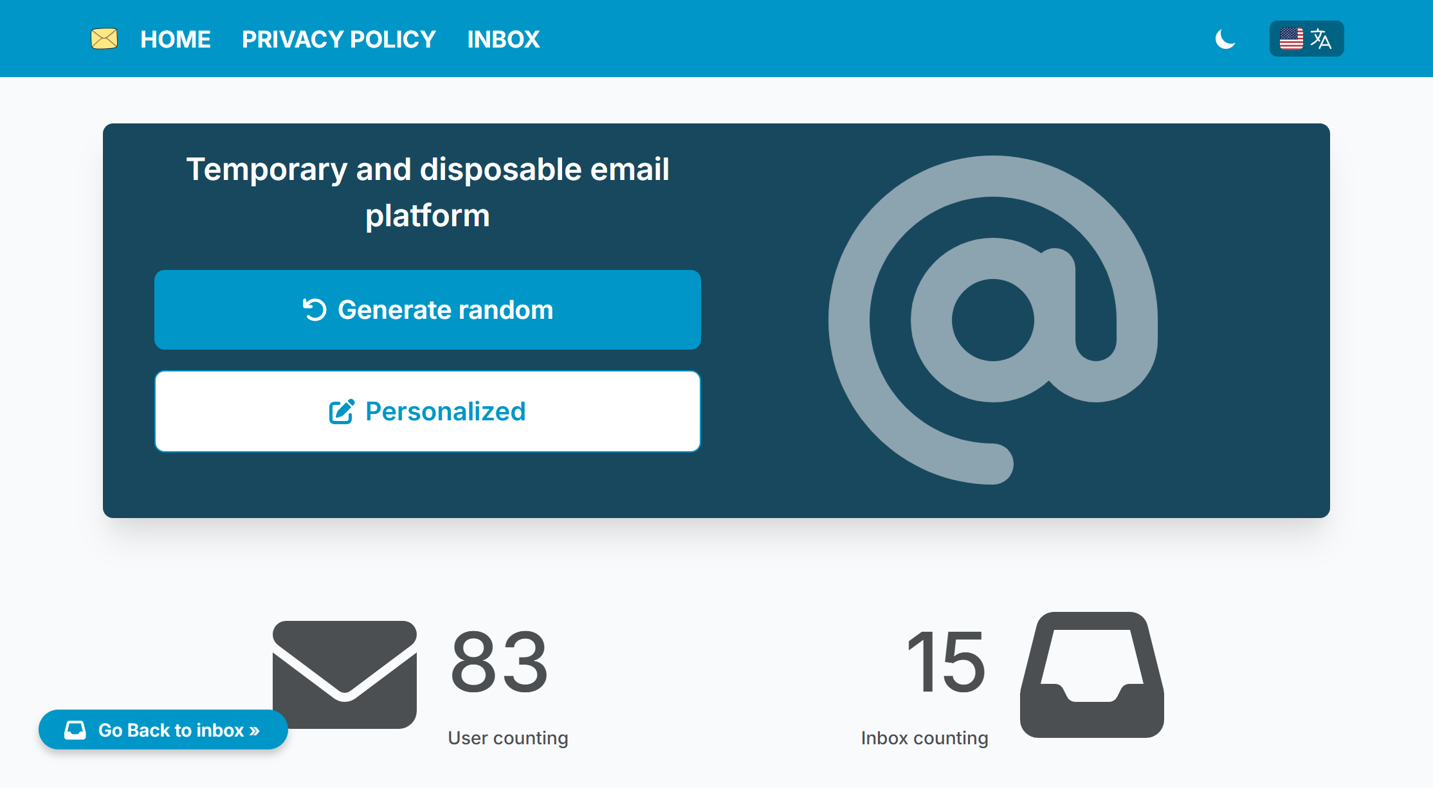Click the large @ symbol graphic
This screenshot has height=788, width=1433.
coord(993,319)
